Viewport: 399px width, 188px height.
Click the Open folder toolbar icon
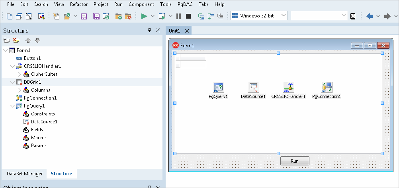click(x=67, y=17)
